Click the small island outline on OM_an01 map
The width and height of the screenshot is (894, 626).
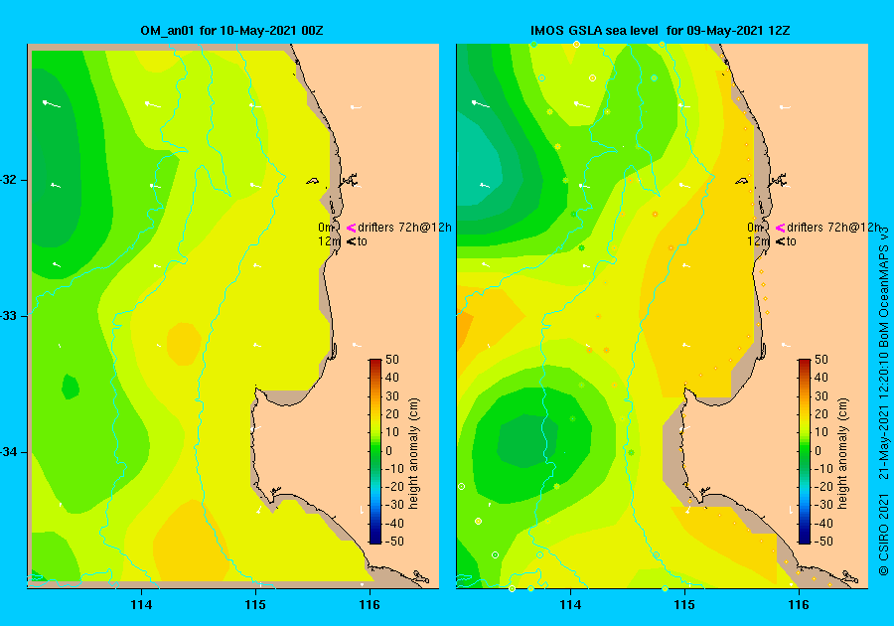coord(313,181)
